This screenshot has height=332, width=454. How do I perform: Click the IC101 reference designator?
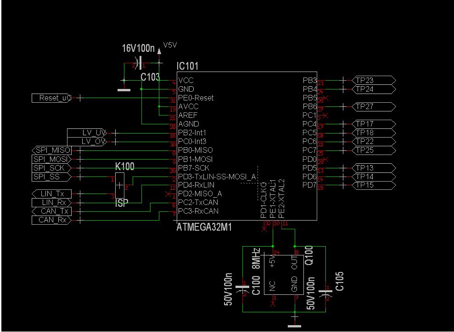coord(187,66)
